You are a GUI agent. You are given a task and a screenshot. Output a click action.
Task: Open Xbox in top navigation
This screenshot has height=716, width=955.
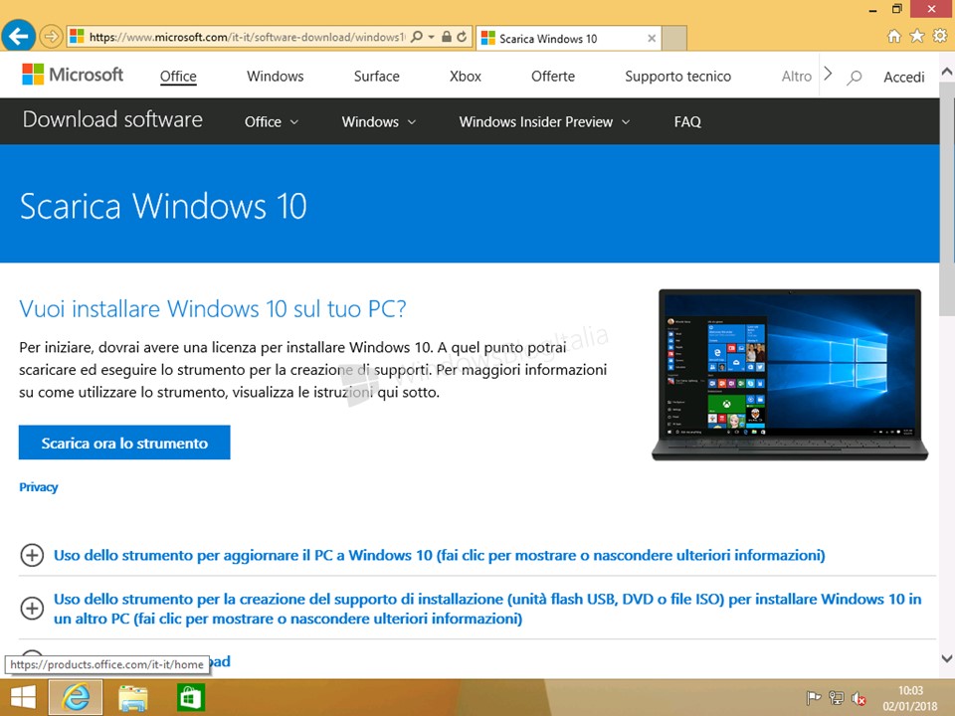466,77
